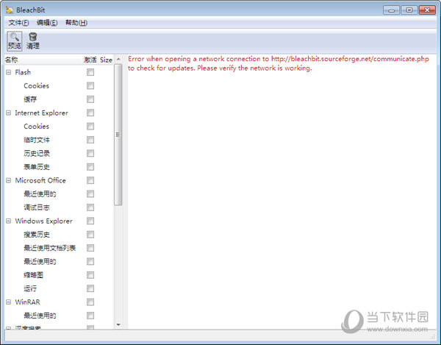Collapse the Microsoft Office tree group
The image size is (441, 345).
(x=8, y=180)
